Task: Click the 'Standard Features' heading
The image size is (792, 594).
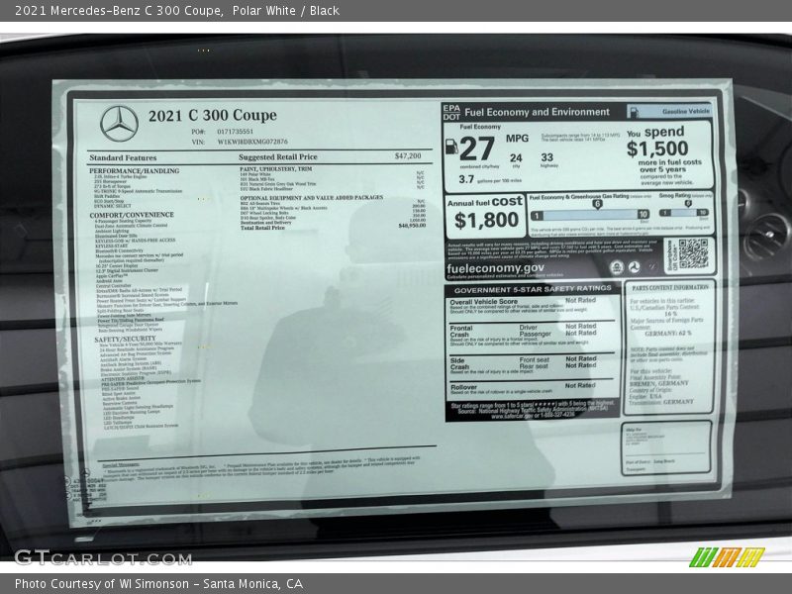Action: tap(123, 157)
